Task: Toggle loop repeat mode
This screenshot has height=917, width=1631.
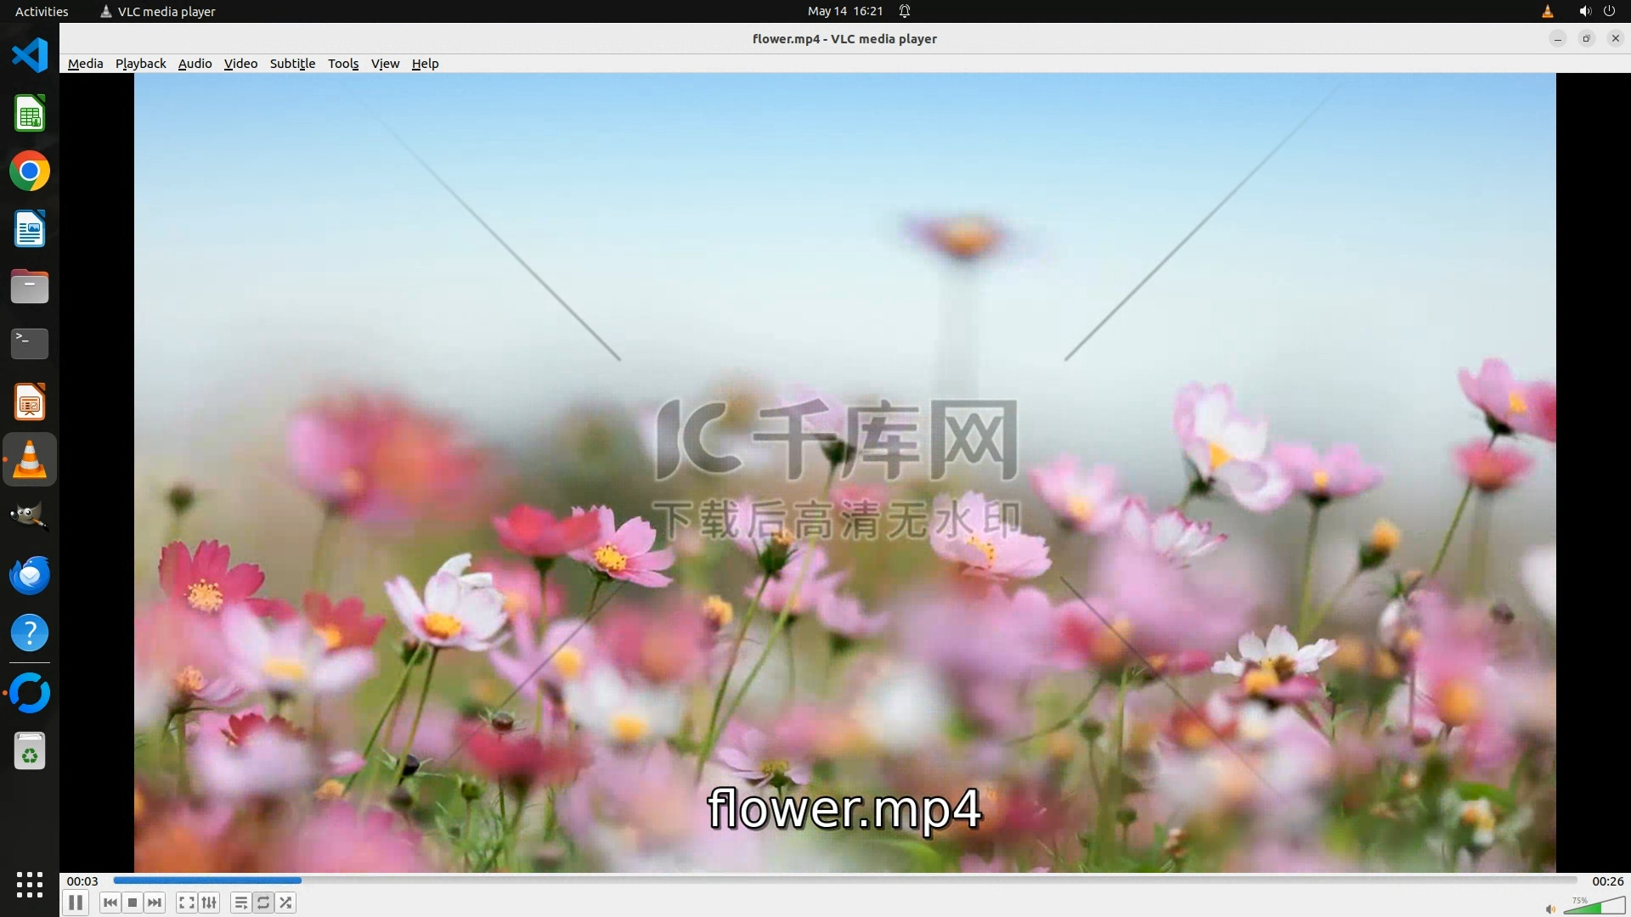Action: pos(263,903)
